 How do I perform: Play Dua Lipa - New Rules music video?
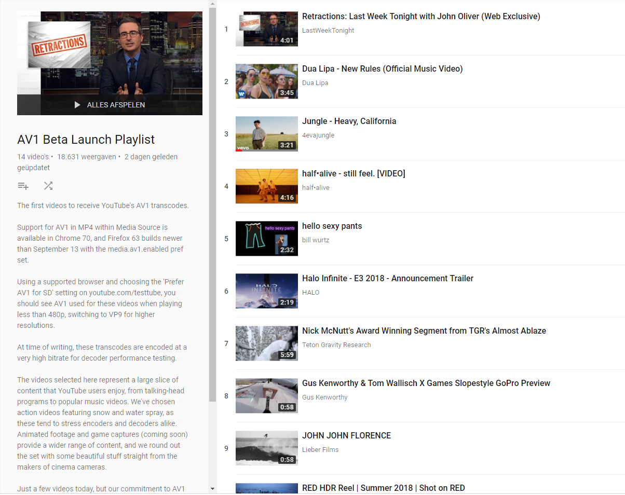pos(382,68)
